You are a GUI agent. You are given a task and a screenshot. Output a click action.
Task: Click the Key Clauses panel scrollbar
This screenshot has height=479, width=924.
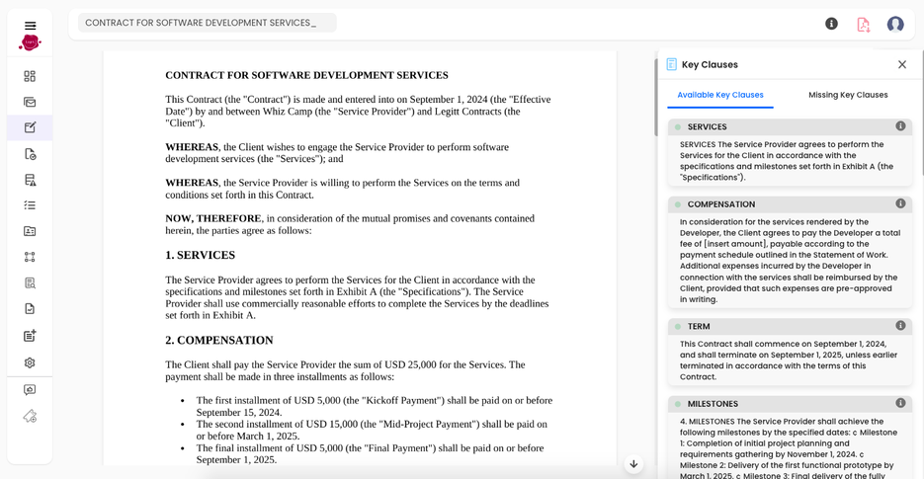[656, 109]
